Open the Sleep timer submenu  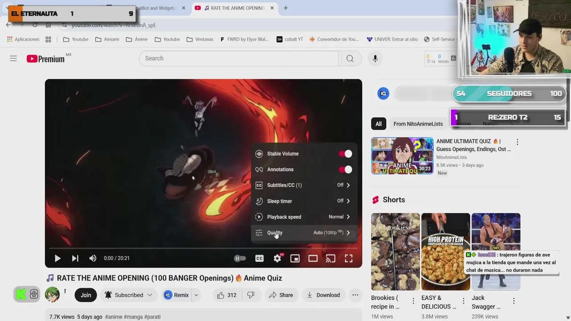pyautogui.click(x=304, y=201)
